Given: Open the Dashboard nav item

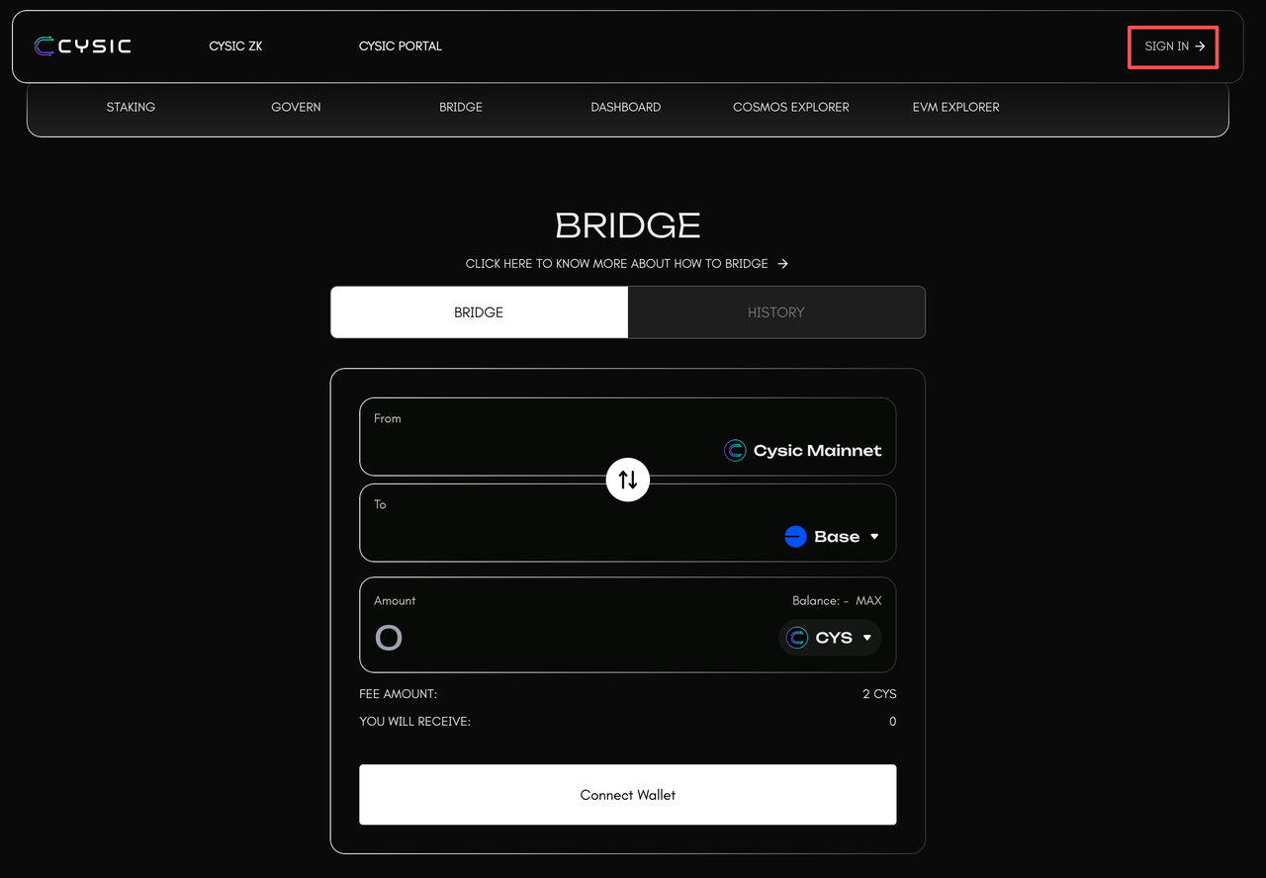Looking at the screenshot, I should 625,107.
